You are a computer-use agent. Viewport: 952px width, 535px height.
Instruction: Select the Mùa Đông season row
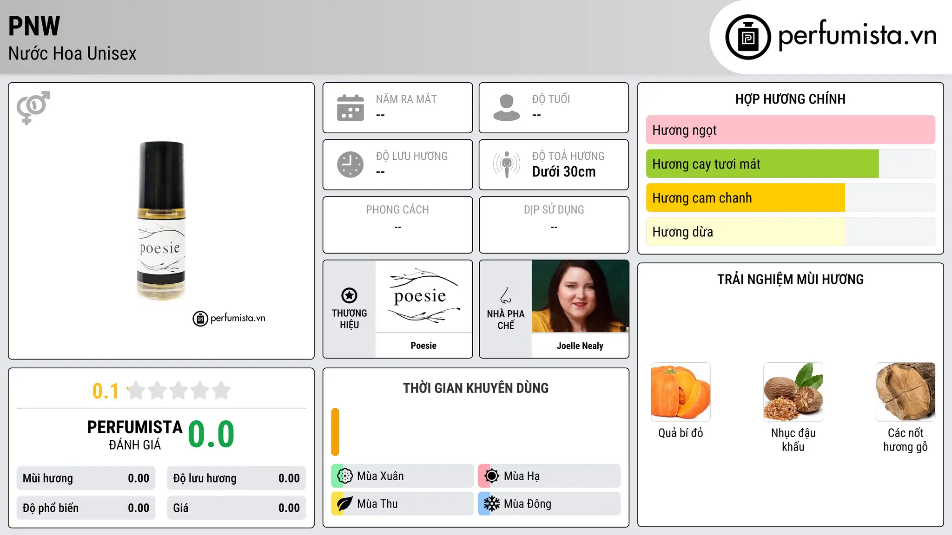pos(549,504)
